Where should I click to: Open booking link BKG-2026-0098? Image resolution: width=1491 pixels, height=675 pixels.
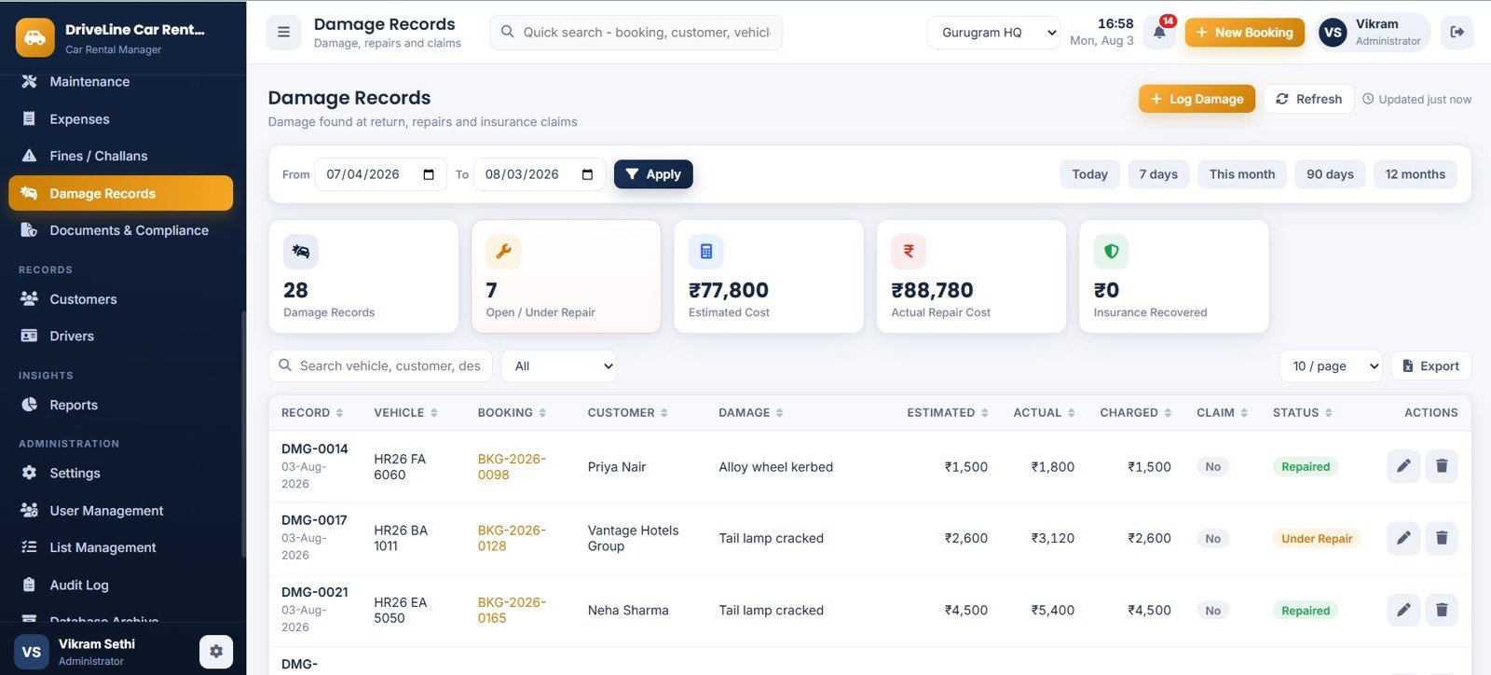[512, 466]
